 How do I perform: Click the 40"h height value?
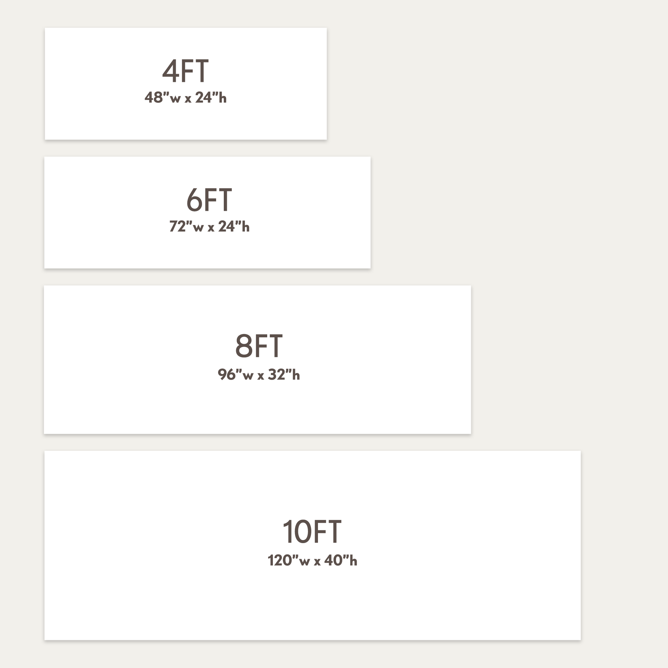(x=341, y=560)
